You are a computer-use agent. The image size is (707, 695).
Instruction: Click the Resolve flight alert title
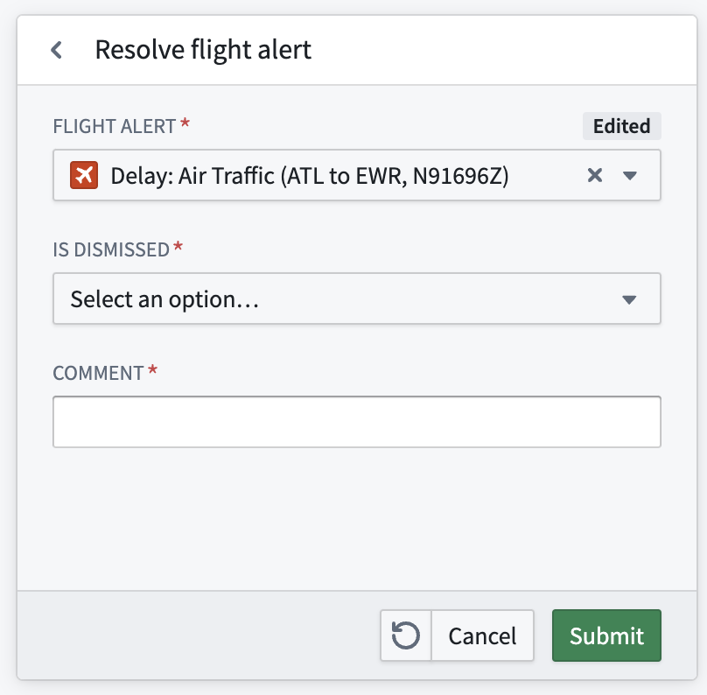[203, 50]
